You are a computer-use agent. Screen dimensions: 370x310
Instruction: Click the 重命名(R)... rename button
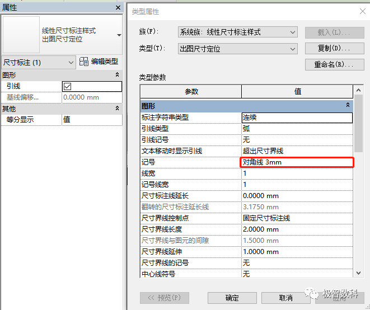click(x=334, y=64)
